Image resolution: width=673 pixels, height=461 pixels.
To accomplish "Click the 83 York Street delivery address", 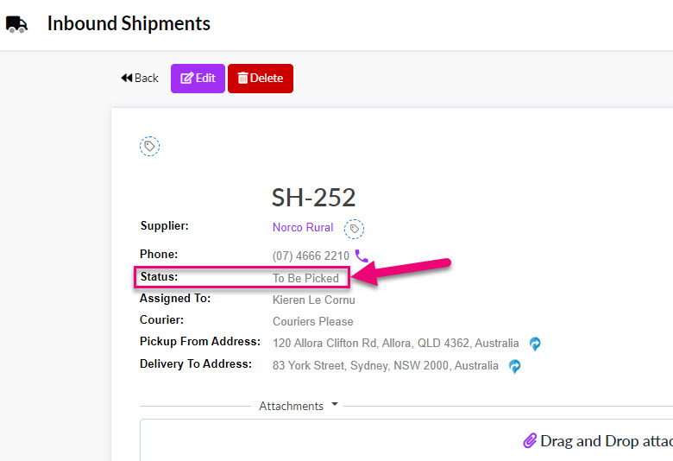I will [386, 366].
